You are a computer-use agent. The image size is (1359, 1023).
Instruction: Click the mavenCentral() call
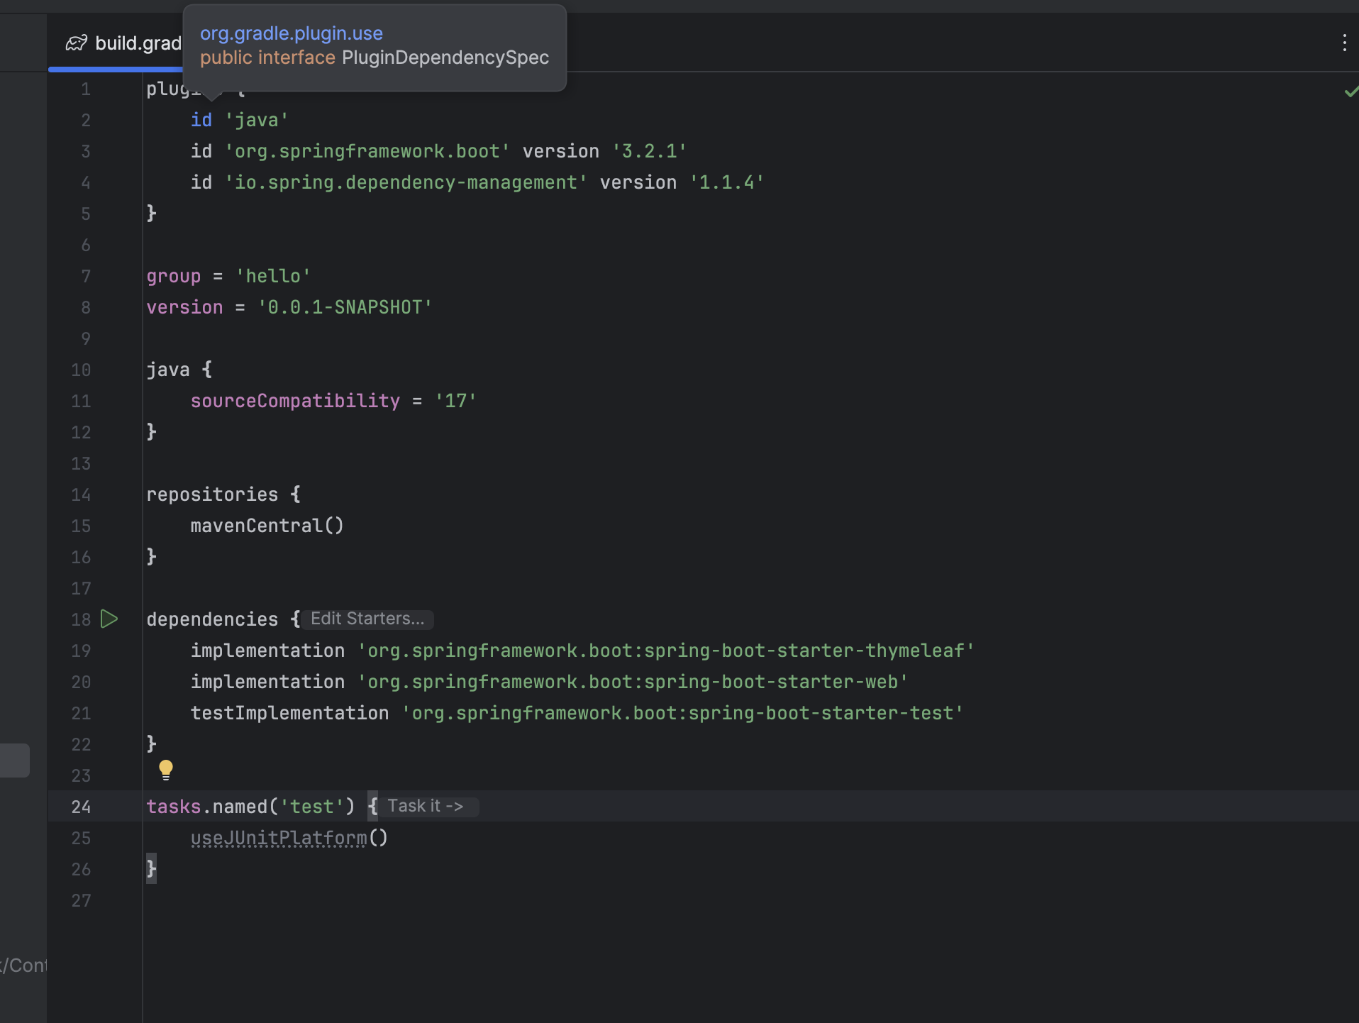(x=267, y=526)
